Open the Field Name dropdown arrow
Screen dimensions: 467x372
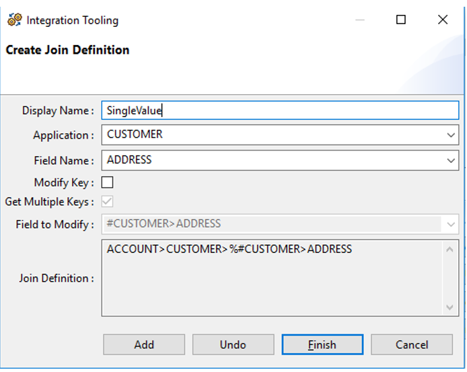pos(450,161)
